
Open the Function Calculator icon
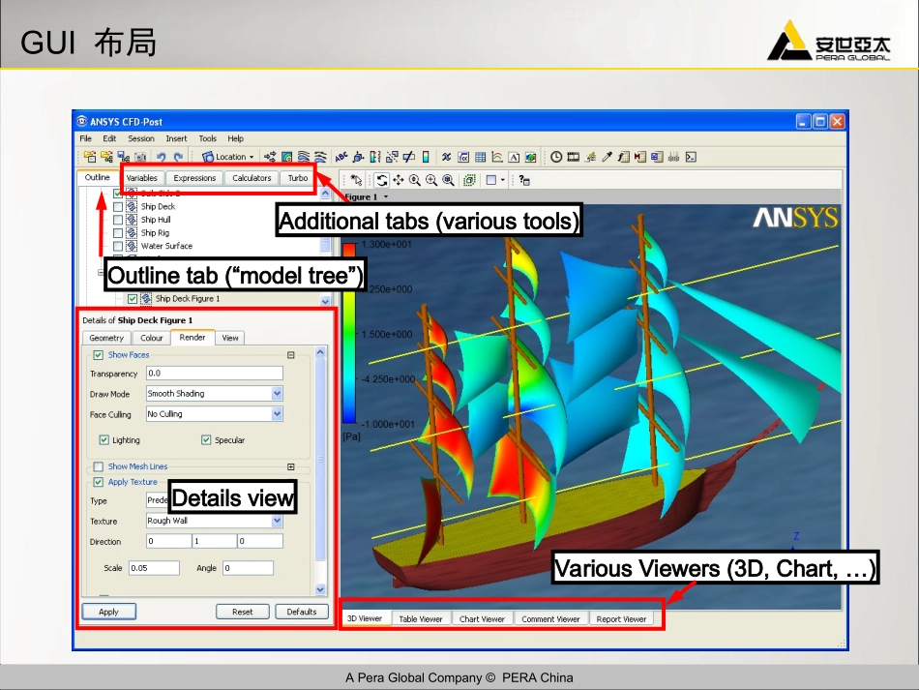point(624,157)
